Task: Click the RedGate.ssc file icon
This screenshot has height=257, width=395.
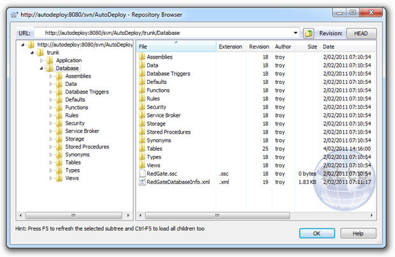Action: (142, 174)
